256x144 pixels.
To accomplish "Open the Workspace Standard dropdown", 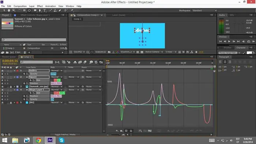I will click(x=204, y=11).
